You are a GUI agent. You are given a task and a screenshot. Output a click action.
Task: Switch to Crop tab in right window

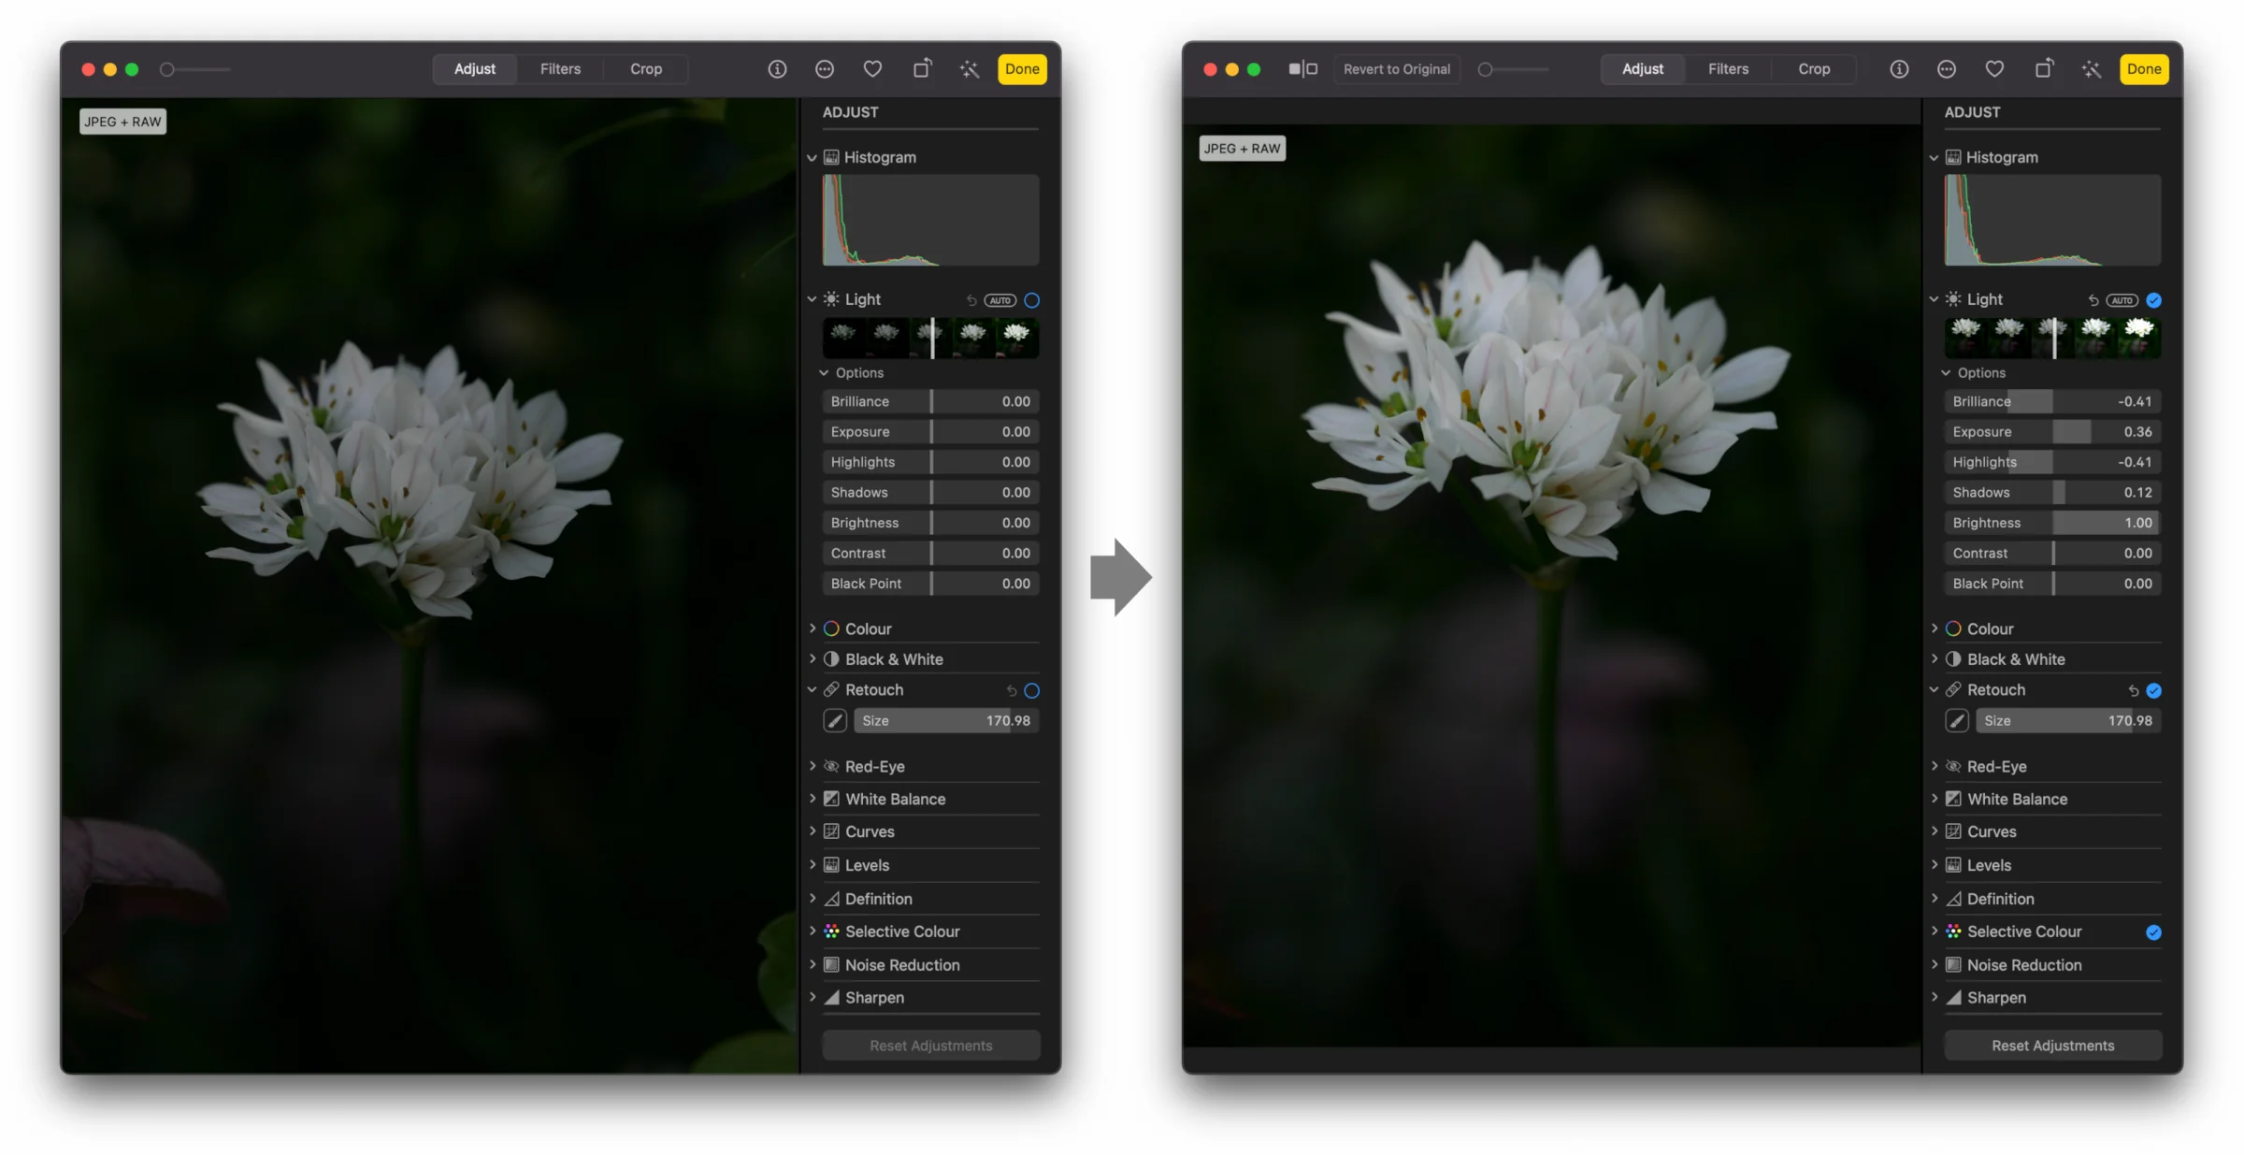(1814, 69)
